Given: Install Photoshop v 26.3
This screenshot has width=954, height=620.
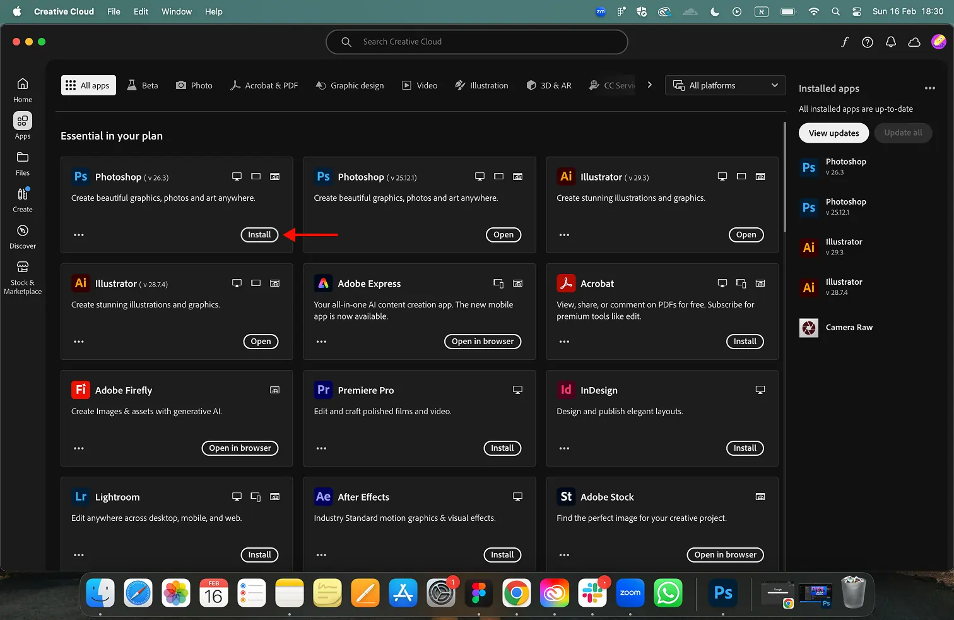Looking at the screenshot, I should (x=259, y=235).
